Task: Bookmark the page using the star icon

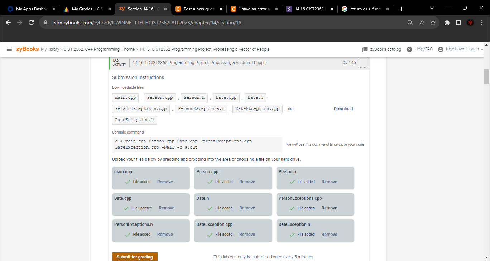Action: coord(433,22)
